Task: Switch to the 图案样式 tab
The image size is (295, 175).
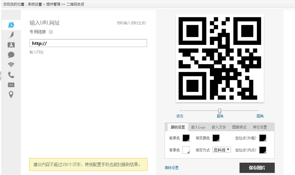Action: 239,127
